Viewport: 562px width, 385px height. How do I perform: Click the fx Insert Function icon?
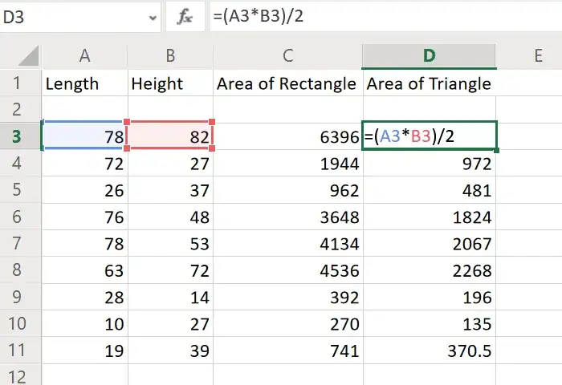tap(185, 16)
